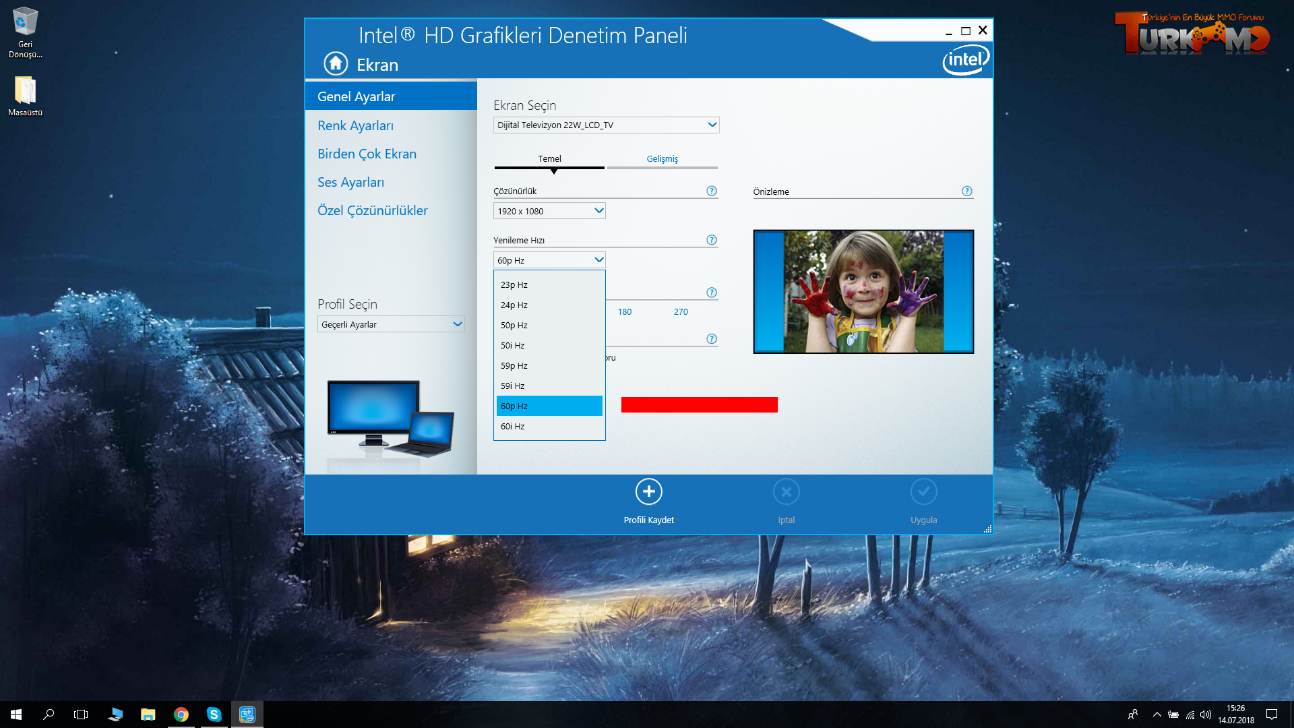Open help for Yenileme Hızı setting

tap(712, 240)
